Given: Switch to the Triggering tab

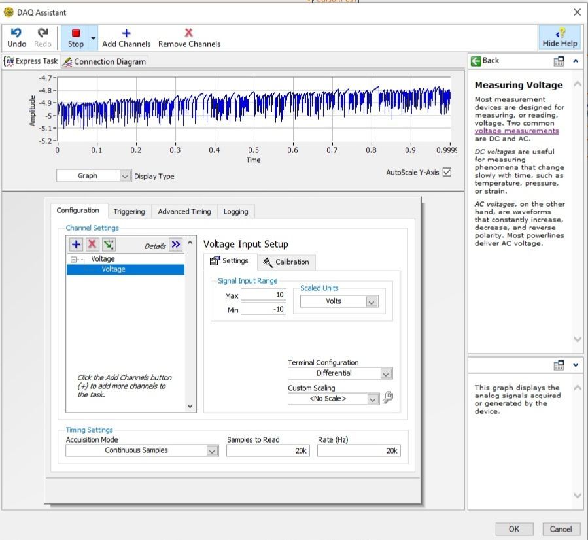Looking at the screenshot, I should (x=129, y=211).
